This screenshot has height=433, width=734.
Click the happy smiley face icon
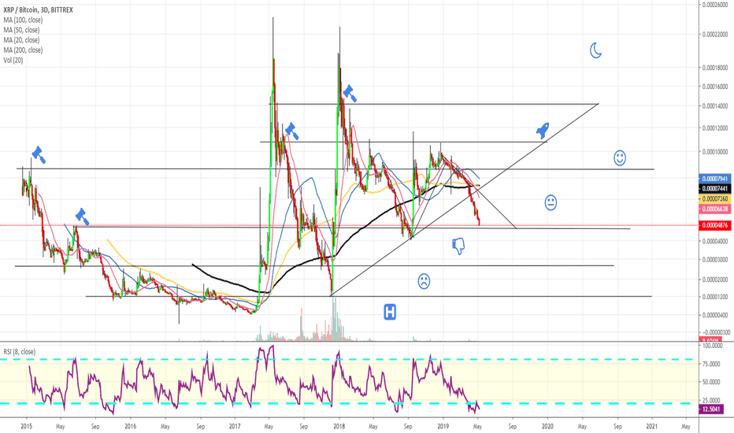[x=620, y=158]
